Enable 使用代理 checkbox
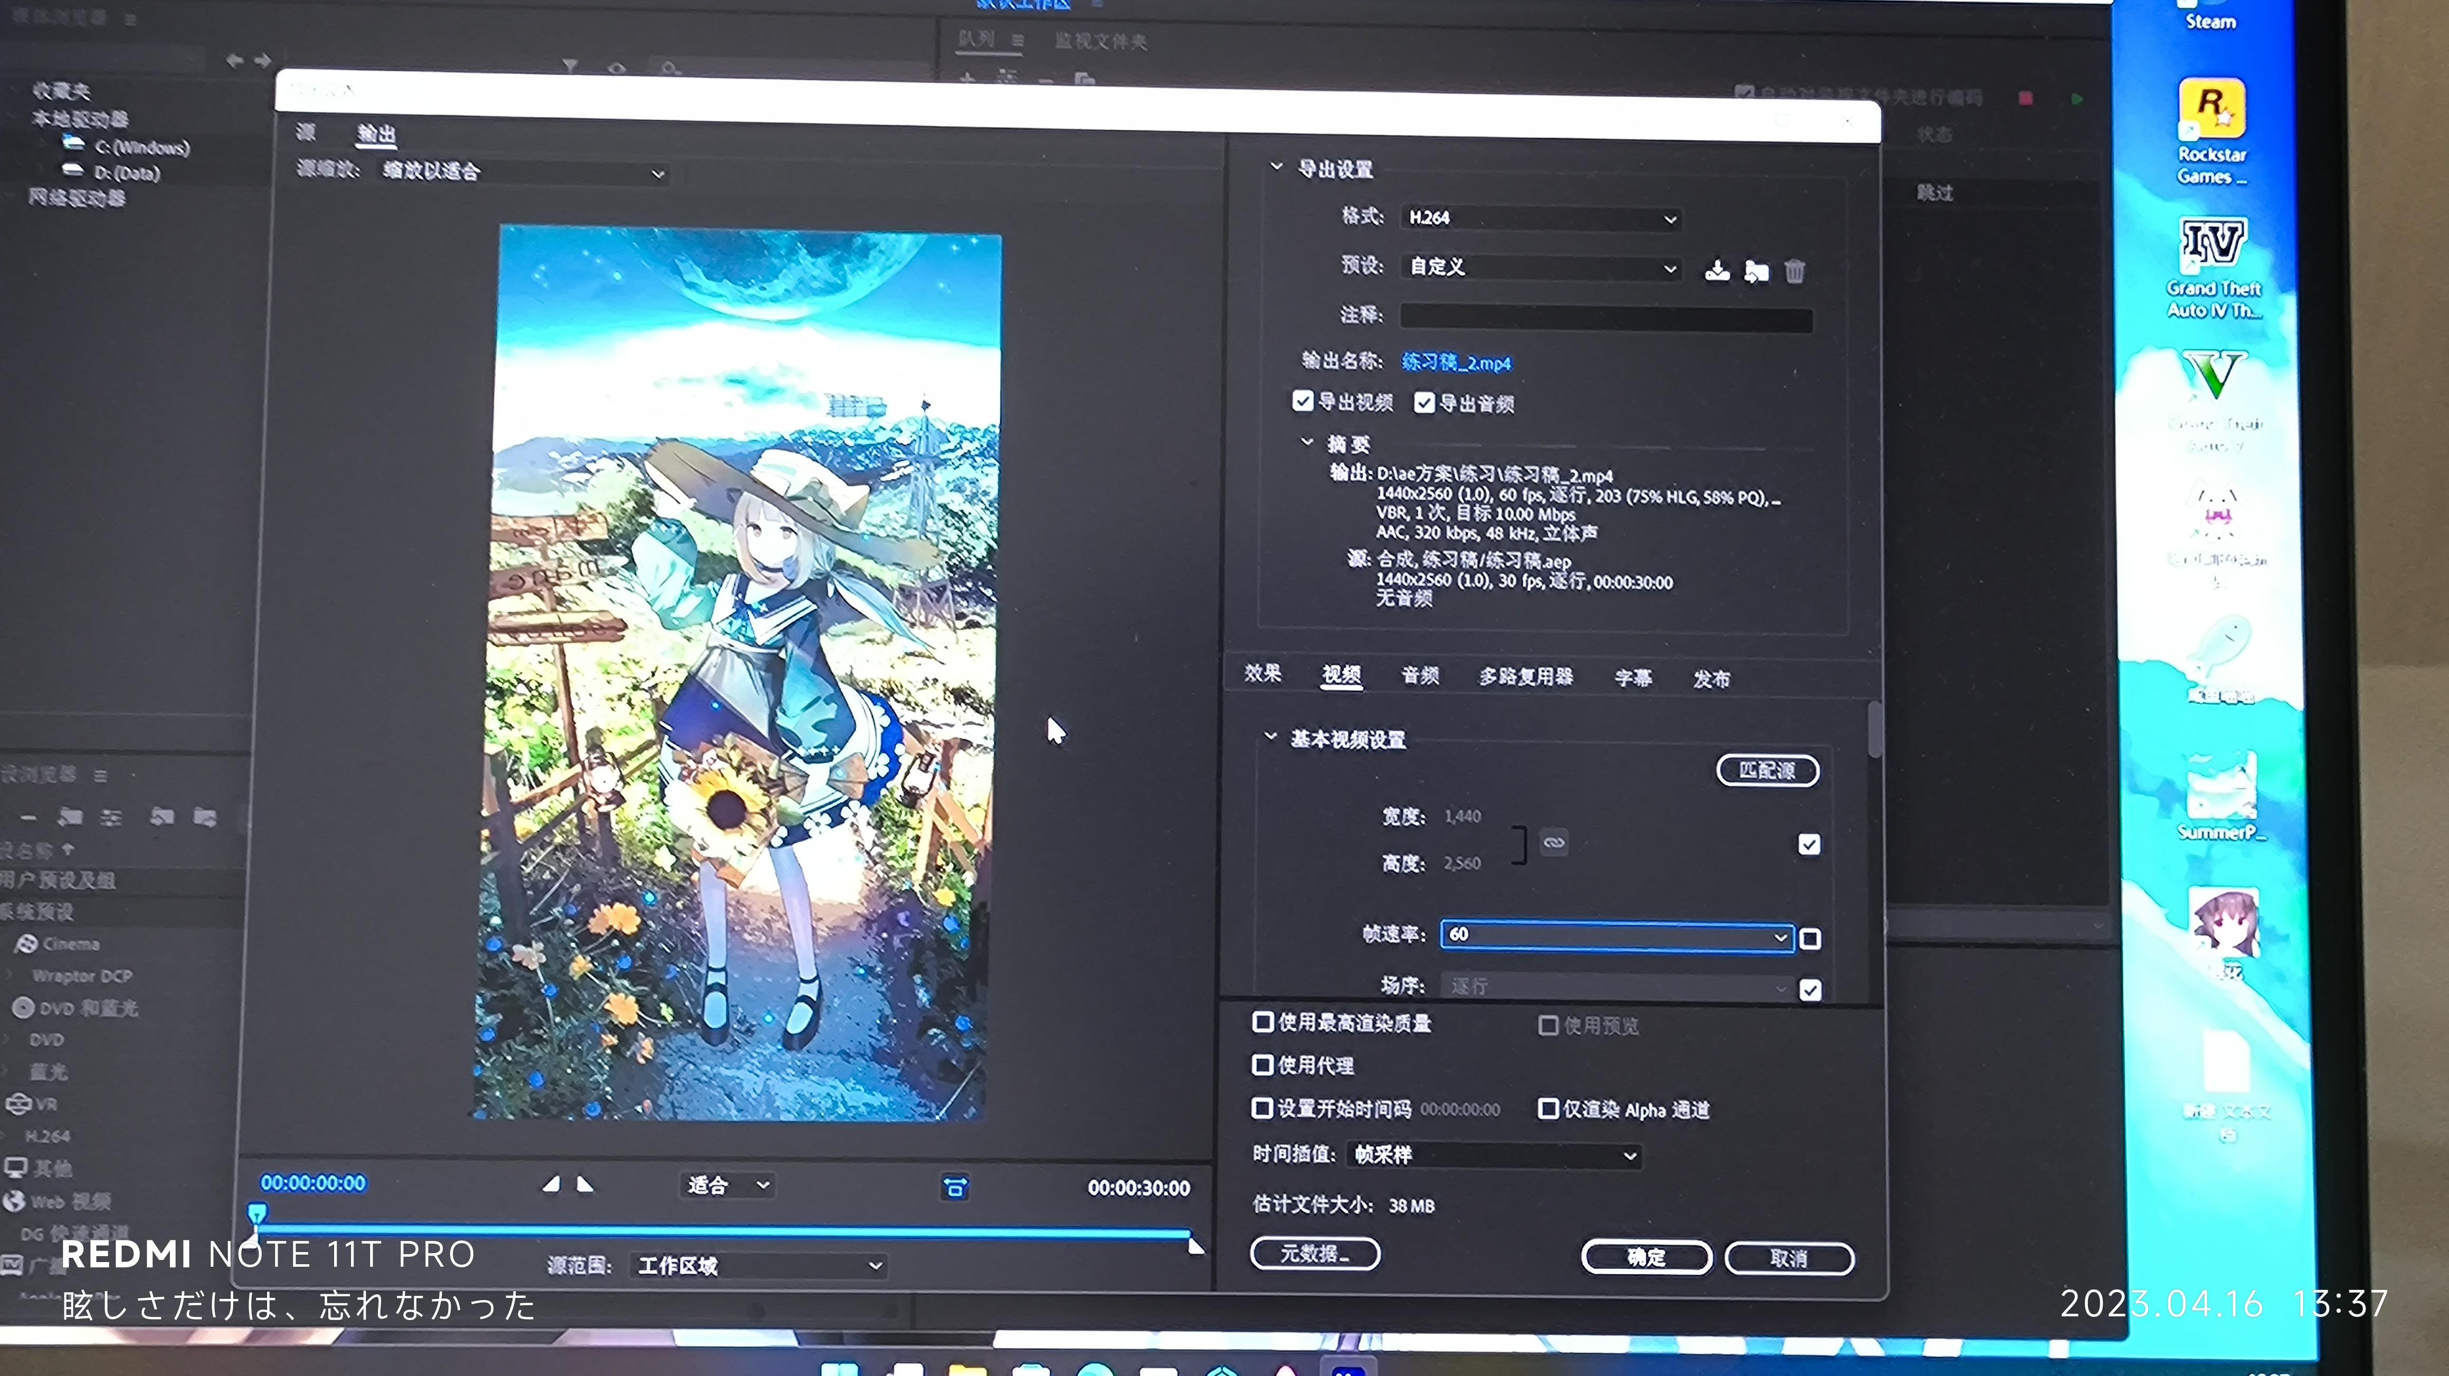Image resolution: width=2449 pixels, height=1376 pixels. click(x=1263, y=1064)
